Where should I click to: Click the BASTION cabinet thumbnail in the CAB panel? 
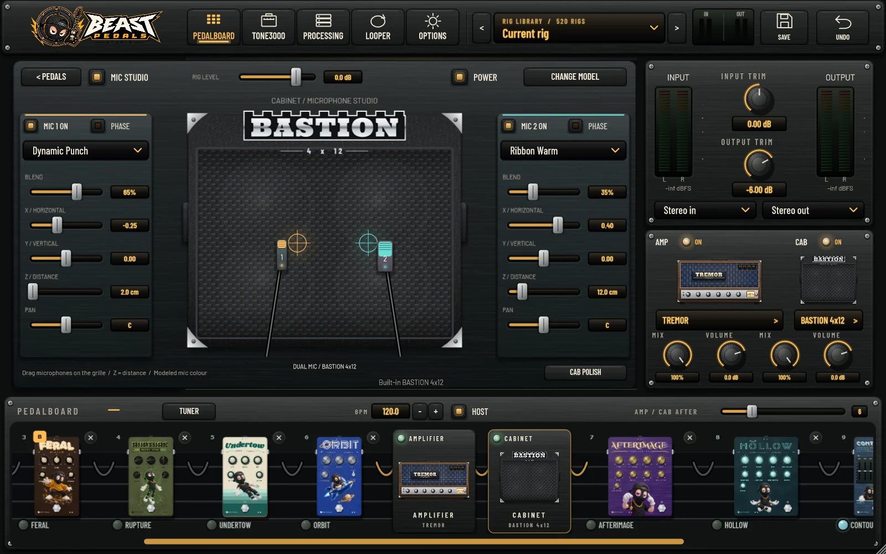(829, 280)
